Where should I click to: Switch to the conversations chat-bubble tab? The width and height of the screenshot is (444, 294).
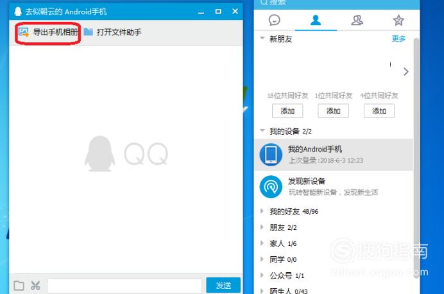click(274, 20)
